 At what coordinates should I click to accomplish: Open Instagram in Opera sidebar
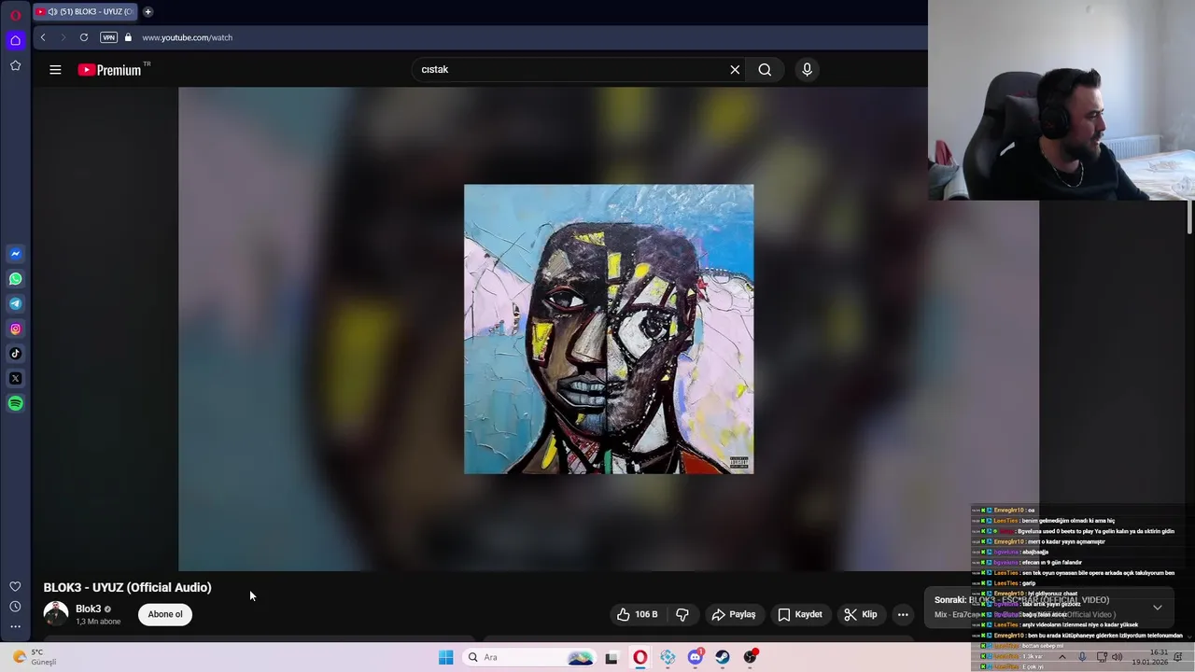pyautogui.click(x=15, y=329)
